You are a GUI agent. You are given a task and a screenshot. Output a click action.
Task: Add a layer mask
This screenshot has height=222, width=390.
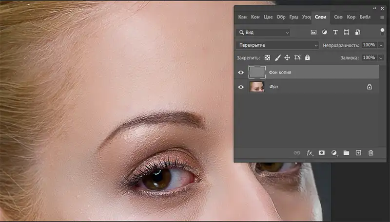click(x=322, y=152)
